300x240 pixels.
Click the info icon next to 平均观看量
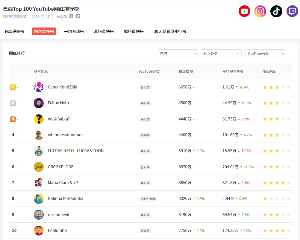242,71
